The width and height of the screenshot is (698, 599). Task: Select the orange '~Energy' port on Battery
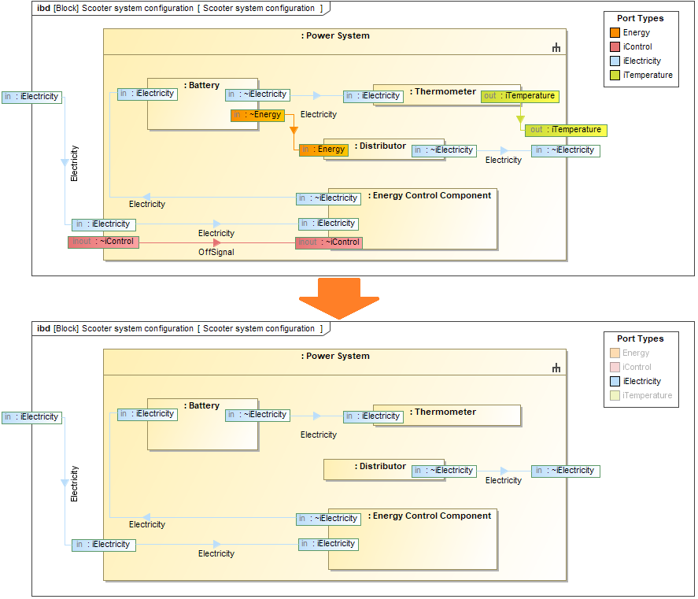click(x=257, y=115)
